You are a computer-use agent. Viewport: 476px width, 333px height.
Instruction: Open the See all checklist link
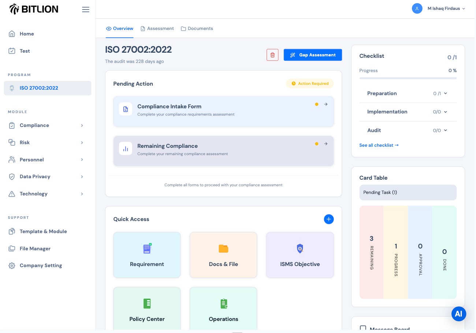379,145
